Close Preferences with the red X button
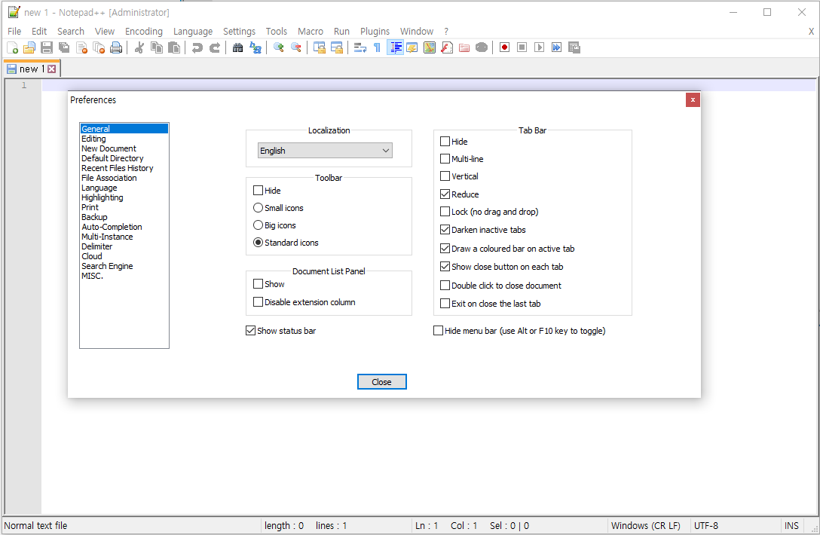The width and height of the screenshot is (820, 535). (693, 100)
